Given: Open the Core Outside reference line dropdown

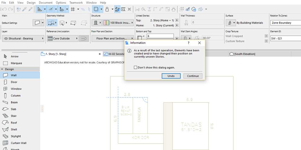Looking at the screenshot, I should (x=62, y=38).
